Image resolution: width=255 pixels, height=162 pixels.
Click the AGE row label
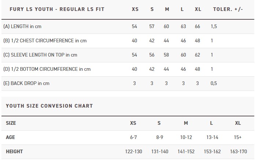pos(10,137)
